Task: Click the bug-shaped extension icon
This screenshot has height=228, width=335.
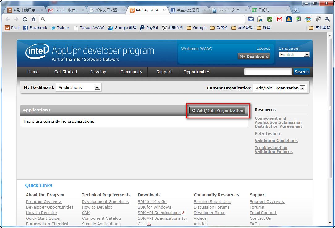Action: pyautogui.click(x=318, y=19)
